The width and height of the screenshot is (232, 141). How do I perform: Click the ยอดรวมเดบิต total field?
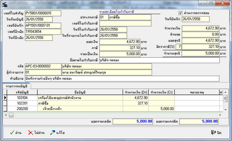[x=133, y=122]
